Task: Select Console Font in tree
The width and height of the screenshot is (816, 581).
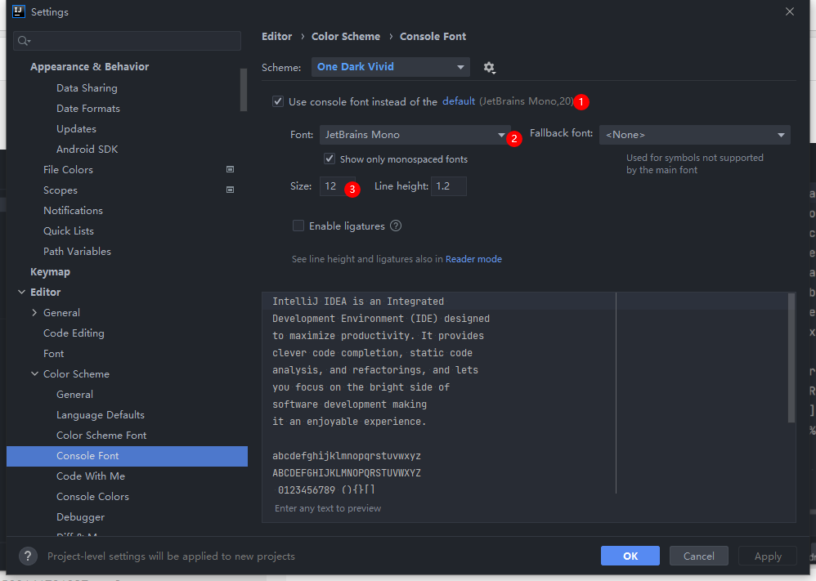Action: click(127, 456)
